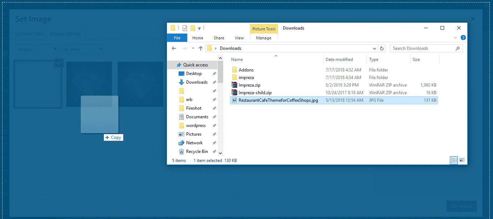Go up one folder level with the Up arrow
Viewport: 493px width, 219px height.
[x=201, y=48]
